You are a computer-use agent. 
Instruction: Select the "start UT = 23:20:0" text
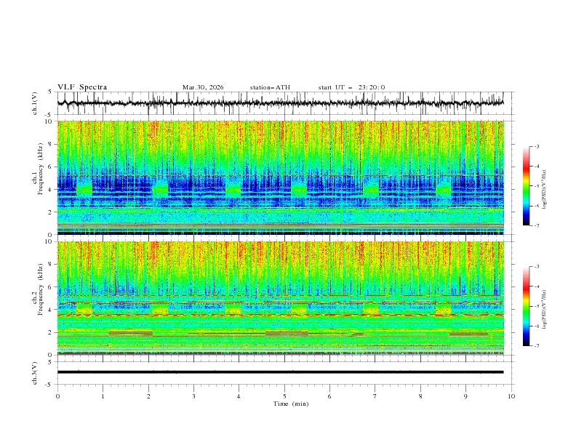pyautogui.click(x=351, y=87)
